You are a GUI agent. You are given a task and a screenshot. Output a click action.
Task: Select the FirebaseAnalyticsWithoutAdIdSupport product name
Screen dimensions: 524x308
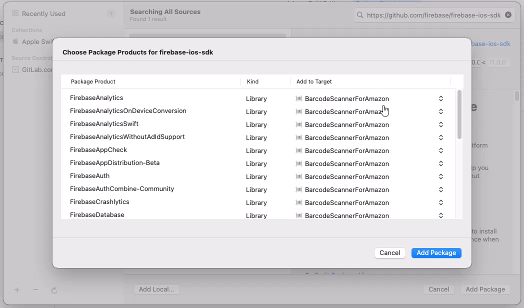pyautogui.click(x=127, y=137)
